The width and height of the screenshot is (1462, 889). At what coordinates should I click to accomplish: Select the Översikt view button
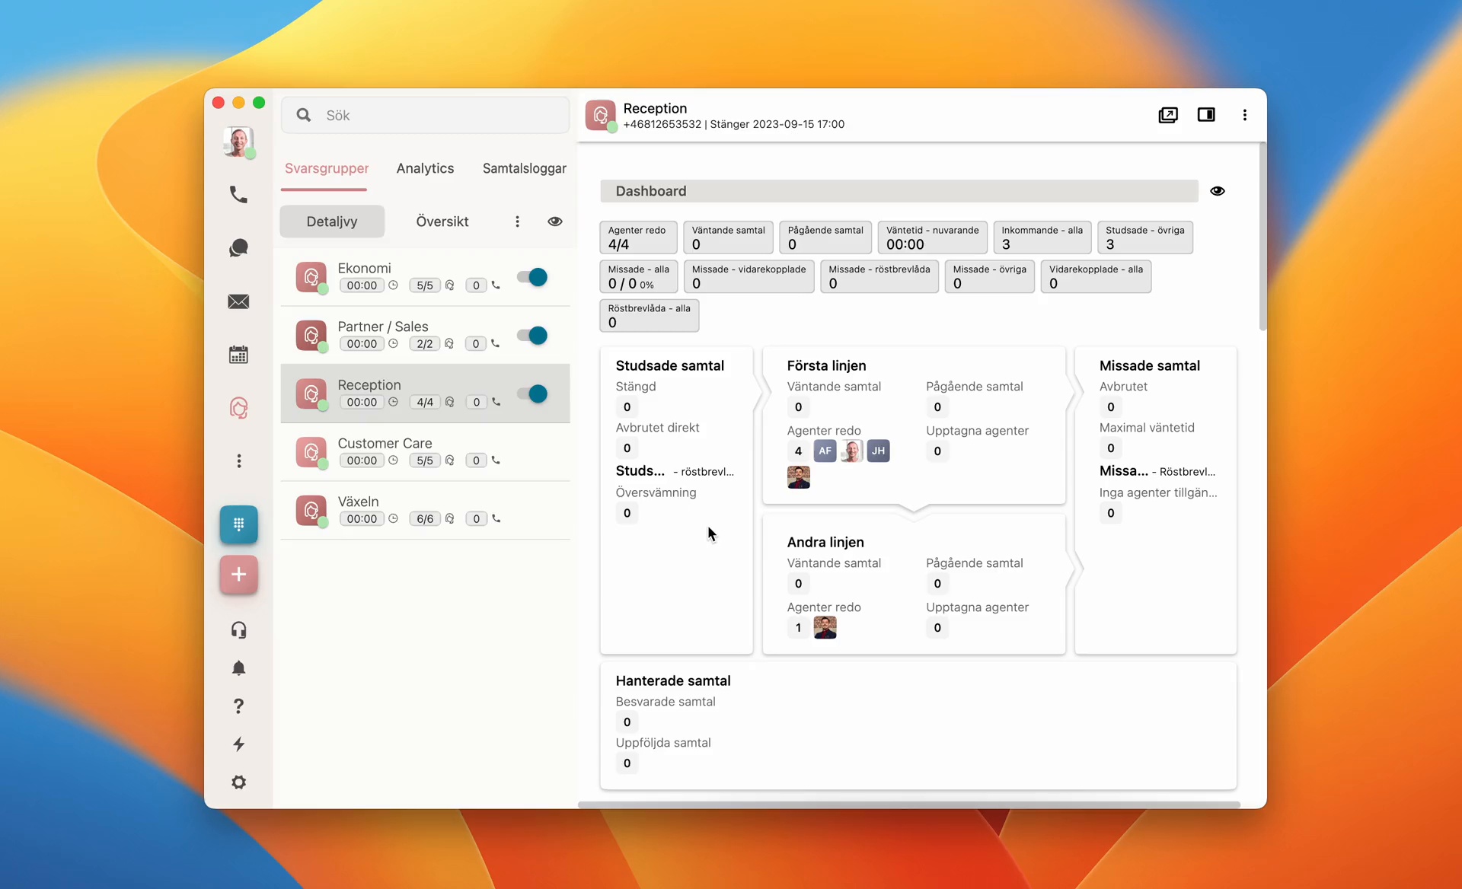(442, 221)
